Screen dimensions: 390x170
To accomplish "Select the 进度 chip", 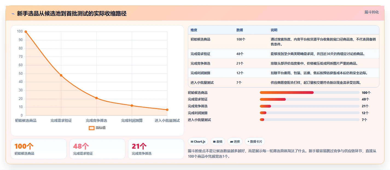I will click(x=235, y=142).
